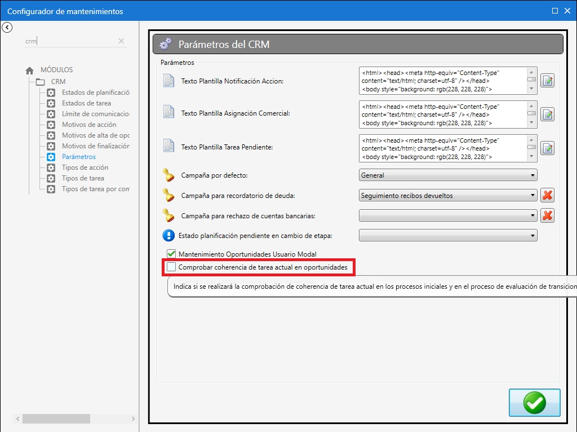Select Tipos de tarea tree item

(83, 178)
